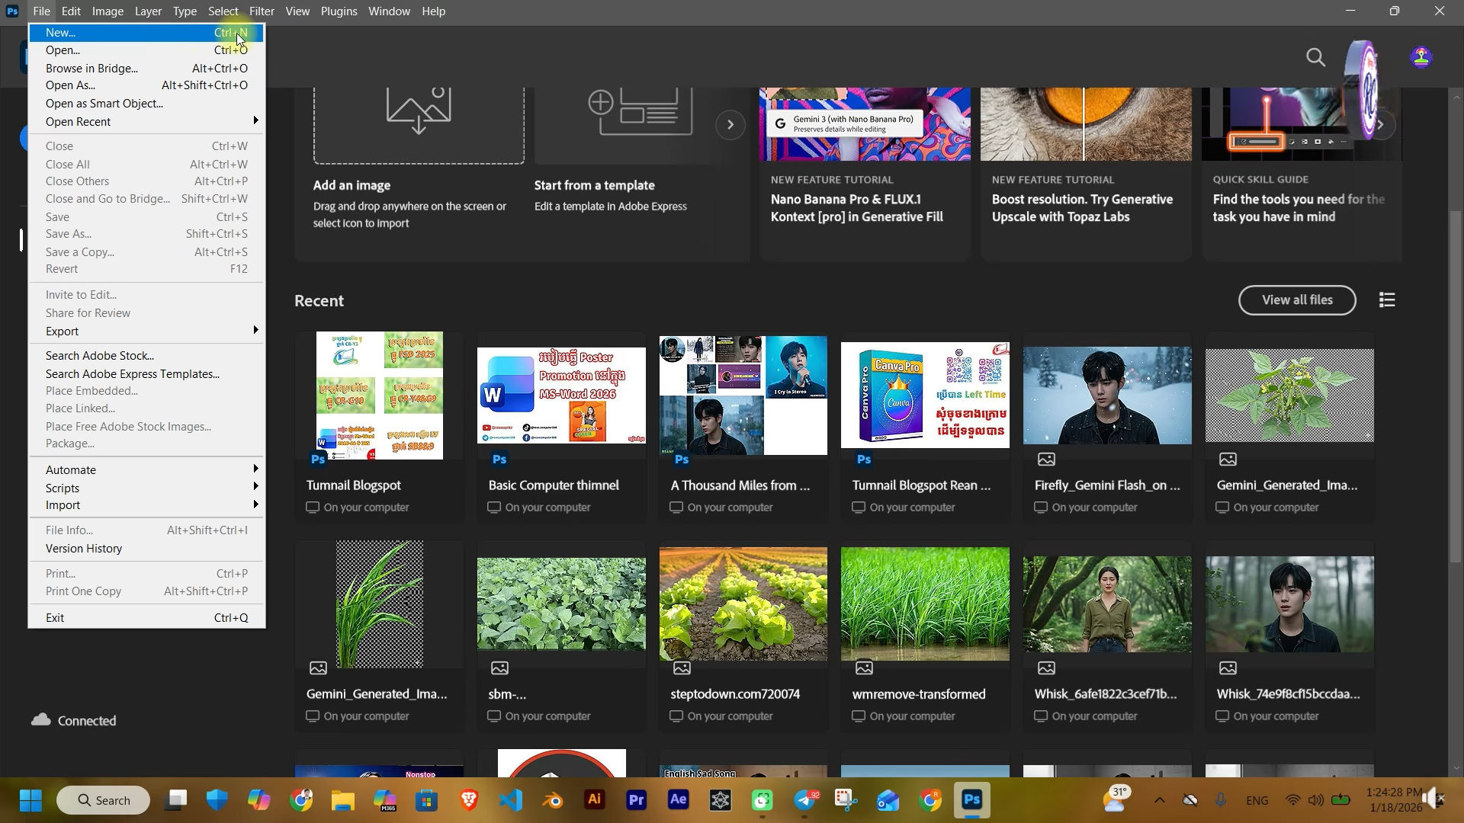Screen dimensions: 1464x823
Task: Open Adobe Illustrator from the taskbar
Action: pos(595,800)
